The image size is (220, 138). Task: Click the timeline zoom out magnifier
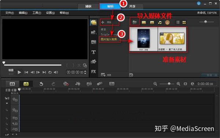point(155,84)
